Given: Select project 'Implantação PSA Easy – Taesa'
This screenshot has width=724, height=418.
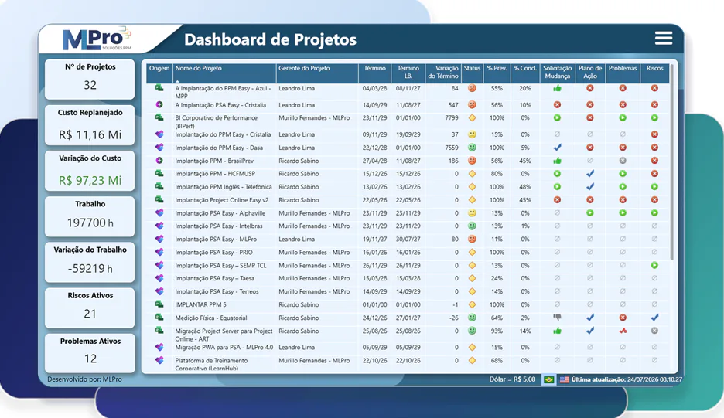Looking at the screenshot, I should (x=215, y=278).
